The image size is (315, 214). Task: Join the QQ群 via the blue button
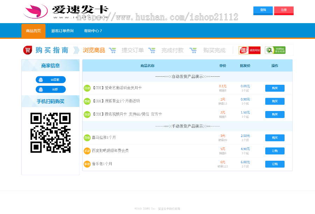click(x=51, y=89)
